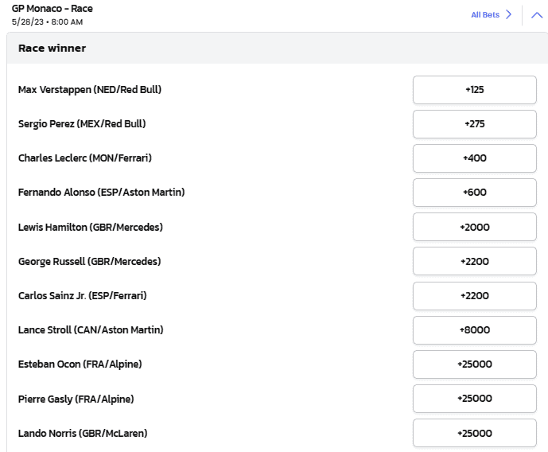The image size is (548, 452).
Task: Open the All Bets link
Action: [x=491, y=14]
